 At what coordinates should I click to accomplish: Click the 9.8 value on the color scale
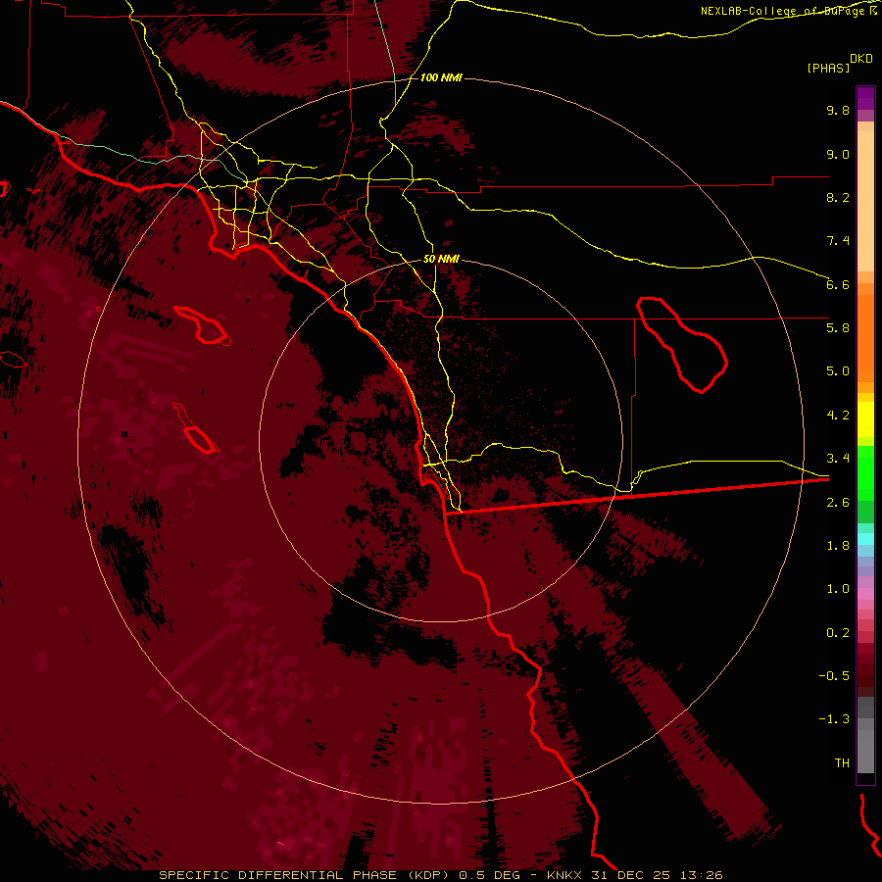click(838, 110)
